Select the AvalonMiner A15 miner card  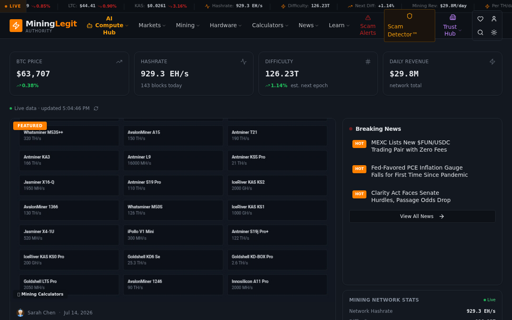point(173,136)
